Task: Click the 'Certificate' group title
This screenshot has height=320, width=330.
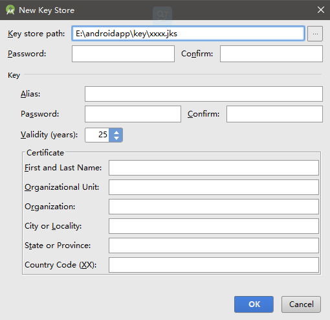Action: (45, 153)
